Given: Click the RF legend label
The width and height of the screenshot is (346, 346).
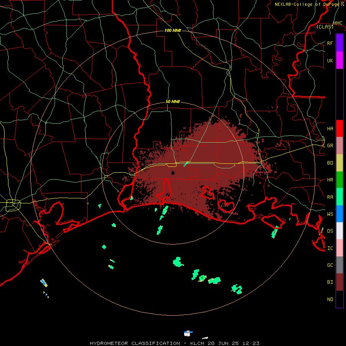Looking at the screenshot, I should pyautogui.click(x=330, y=43).
